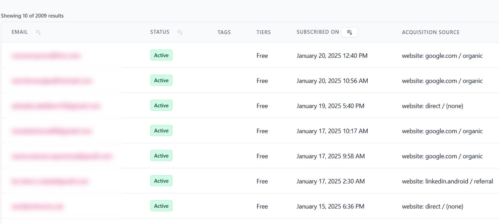Click Active status of the January 19 subscriber

click(x=161, y=105)
